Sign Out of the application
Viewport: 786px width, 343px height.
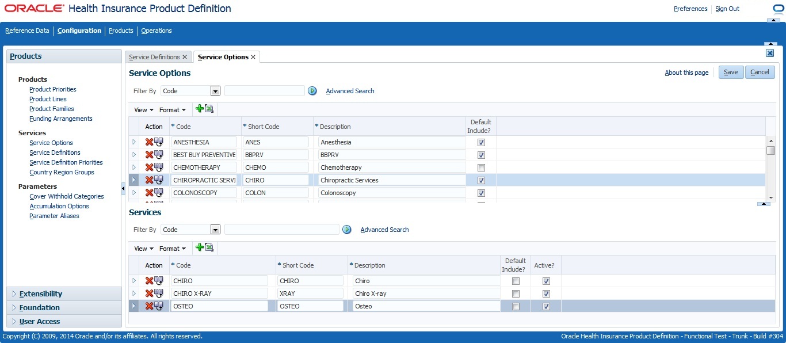point(727,9)
